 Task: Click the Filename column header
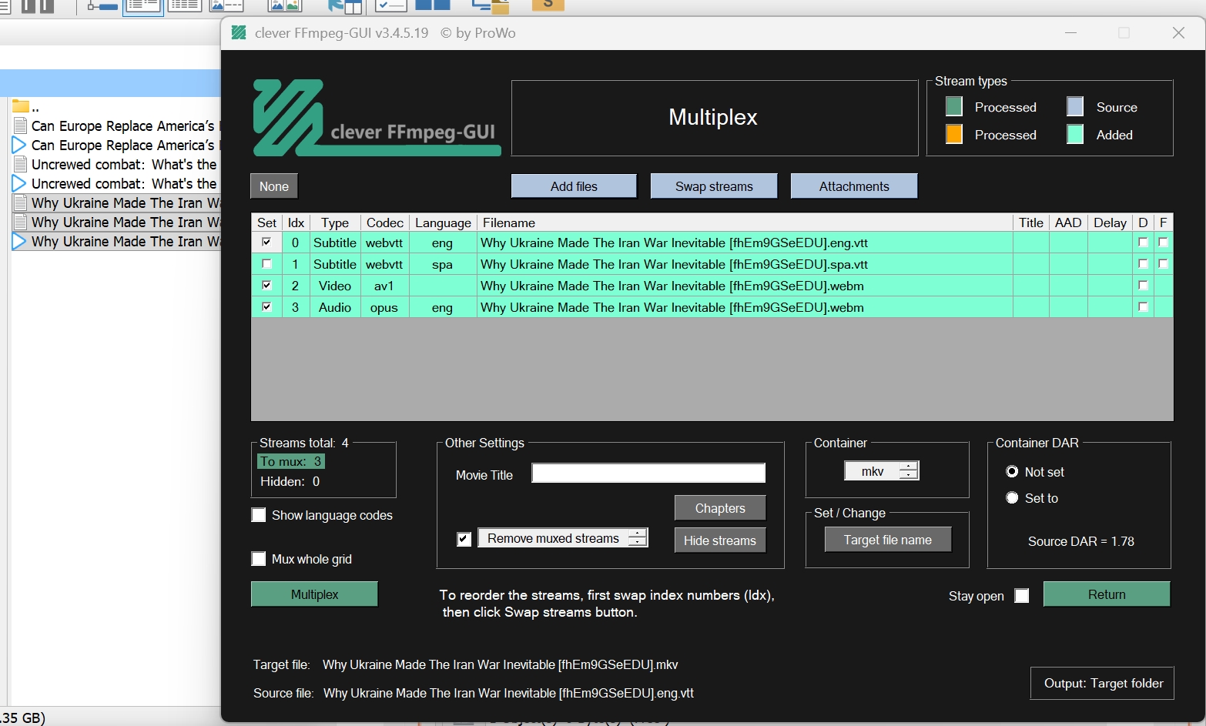745,222
